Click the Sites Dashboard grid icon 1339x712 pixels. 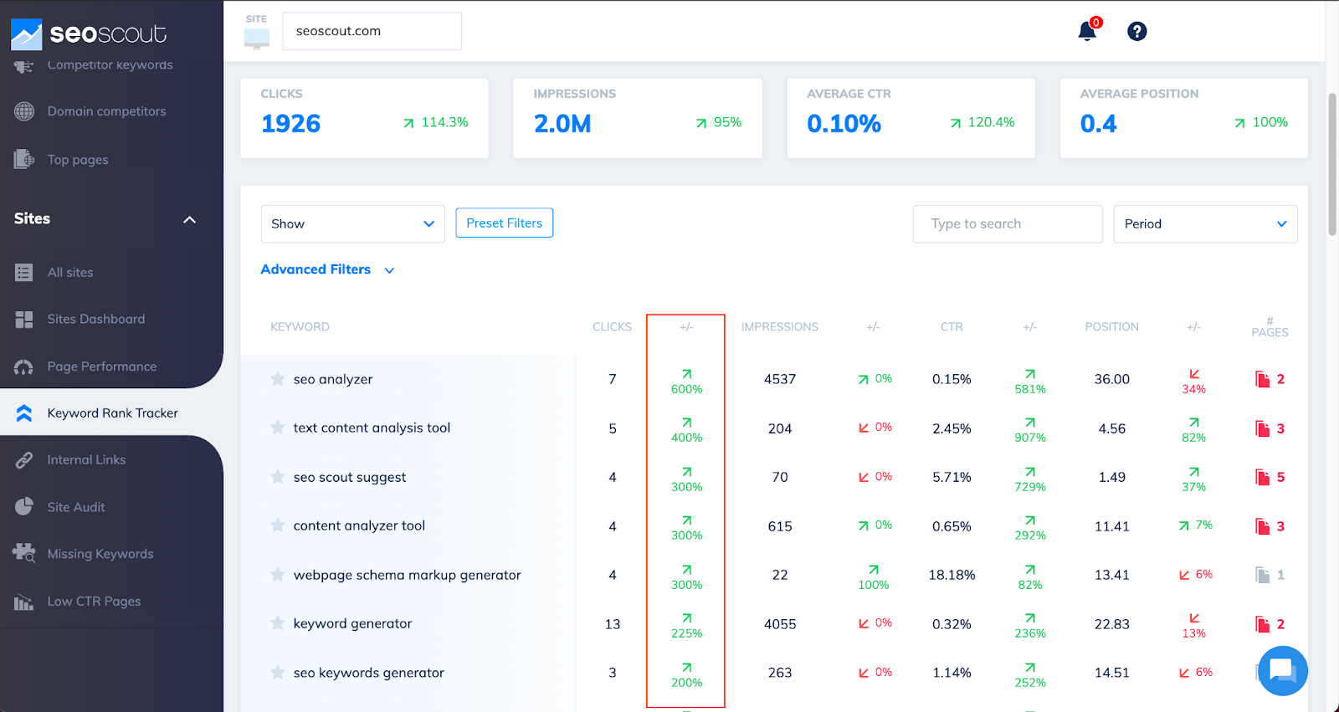tap(24, 320)
